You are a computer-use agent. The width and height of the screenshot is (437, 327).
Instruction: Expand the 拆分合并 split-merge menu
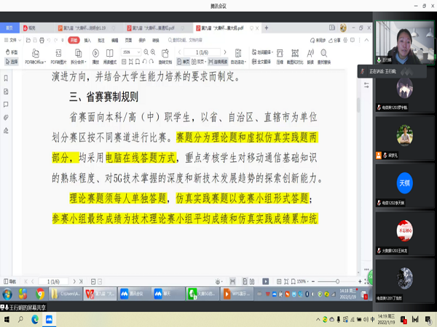(x=79, y=57)
